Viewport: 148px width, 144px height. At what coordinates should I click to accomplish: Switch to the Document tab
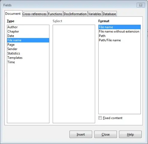[13, 14]
